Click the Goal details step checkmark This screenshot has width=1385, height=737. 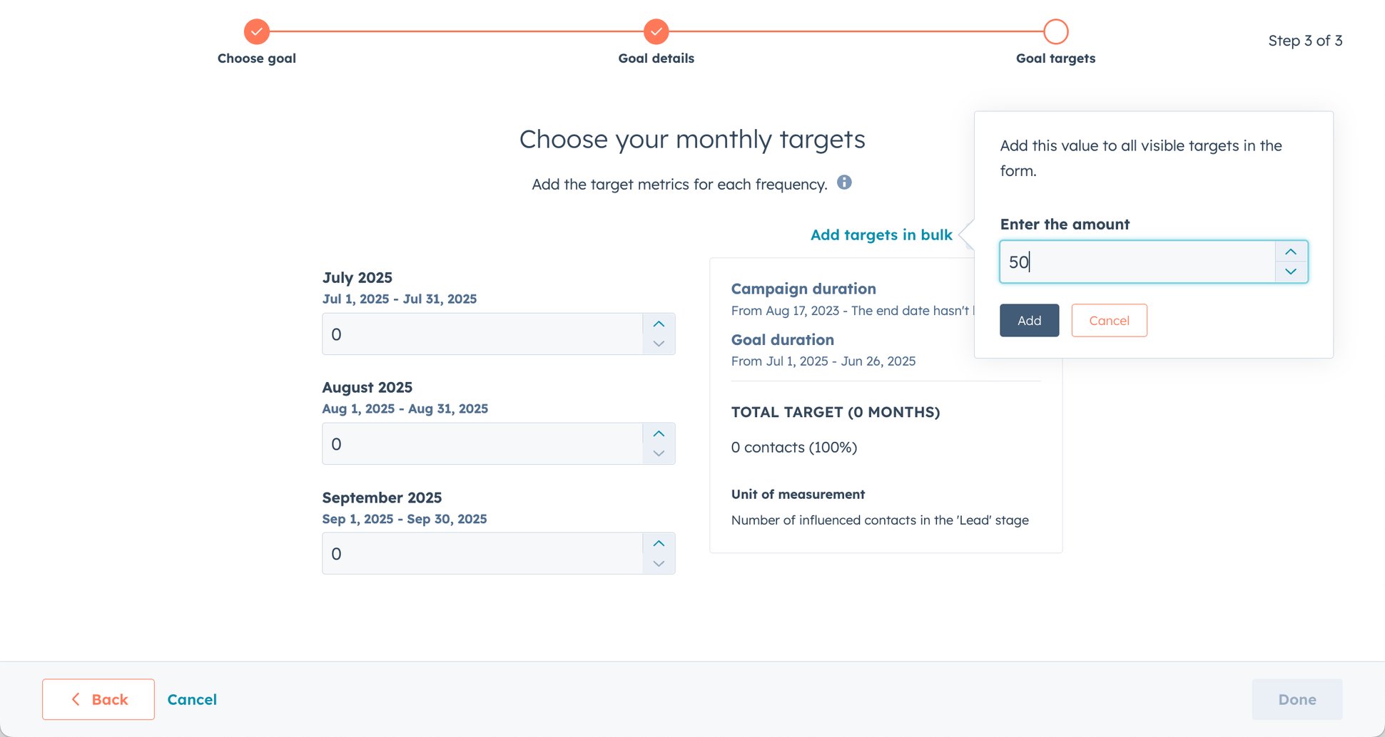656,31
